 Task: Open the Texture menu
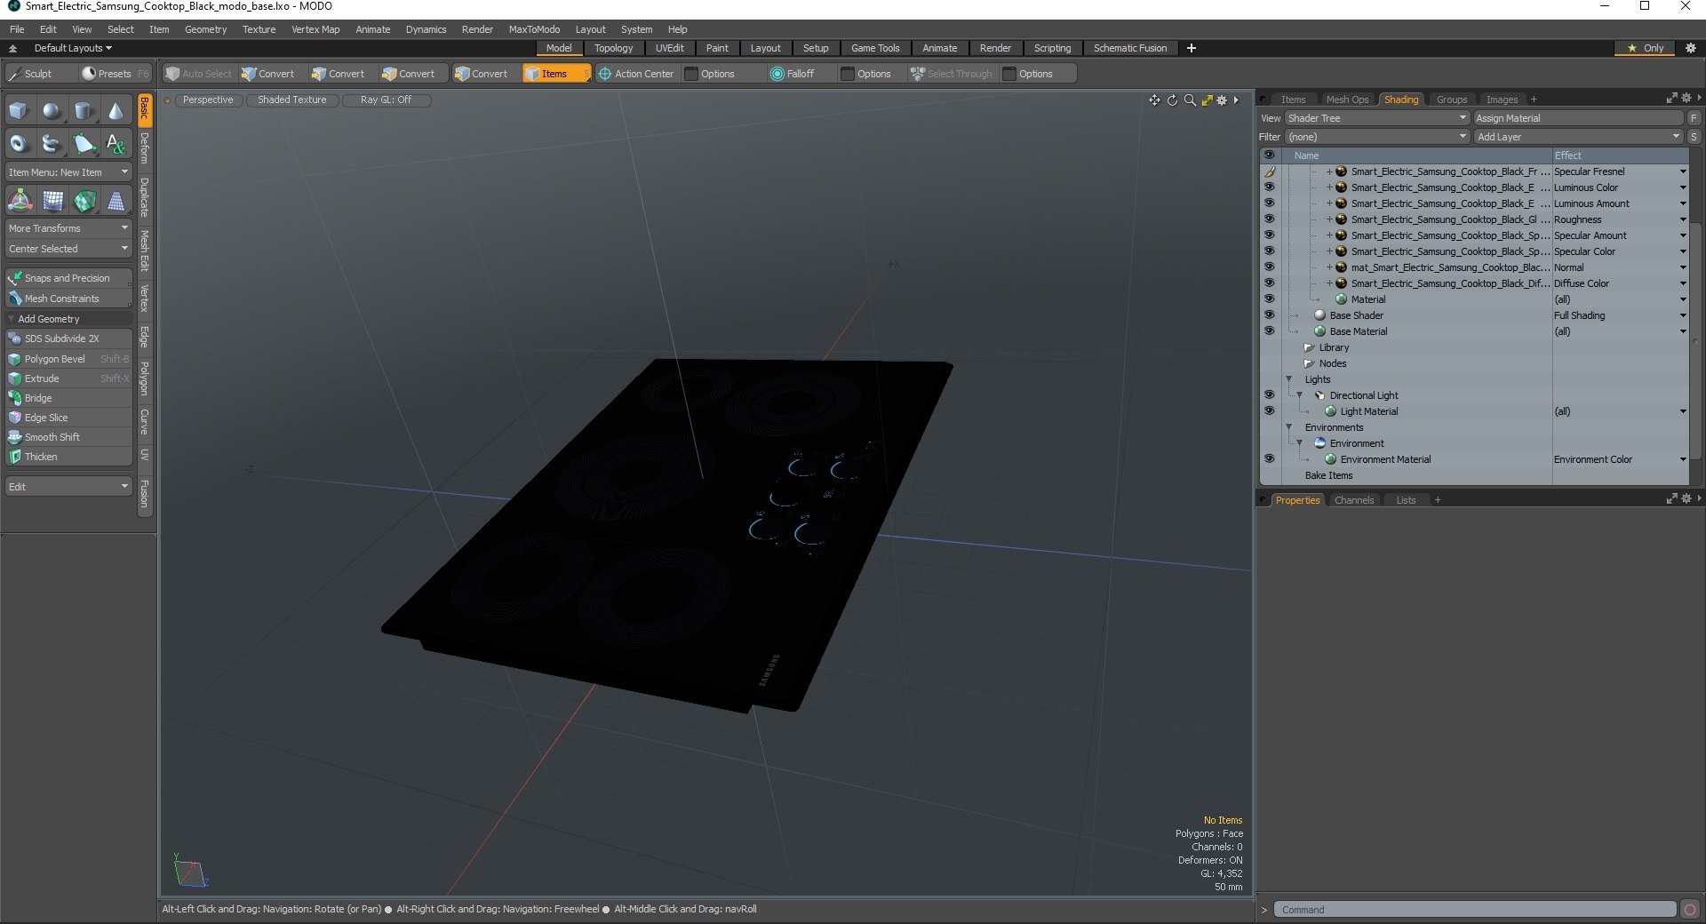259,29
